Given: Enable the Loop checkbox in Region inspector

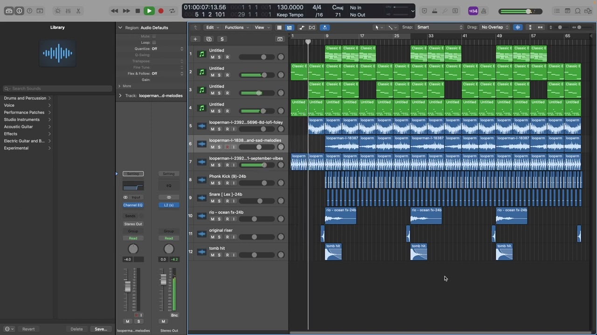Looking at the screenshot, I should click(154, 42).
